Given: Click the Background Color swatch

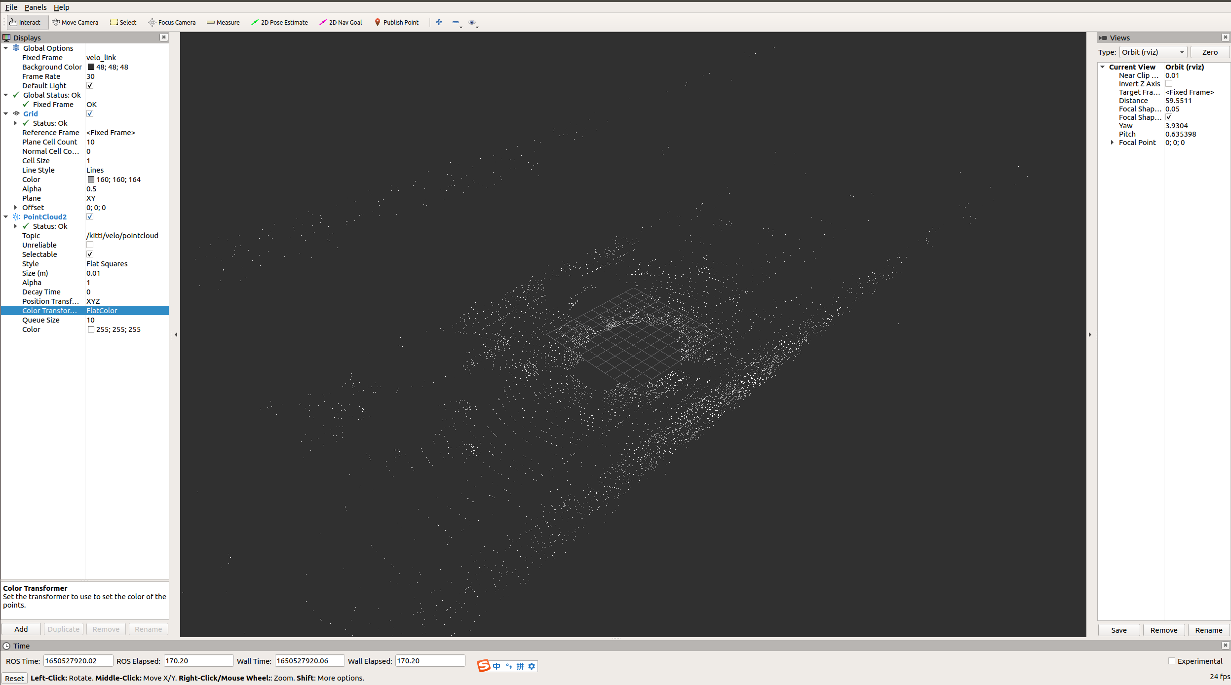Looking at the screenshot, I should click(x=91, y=67).
